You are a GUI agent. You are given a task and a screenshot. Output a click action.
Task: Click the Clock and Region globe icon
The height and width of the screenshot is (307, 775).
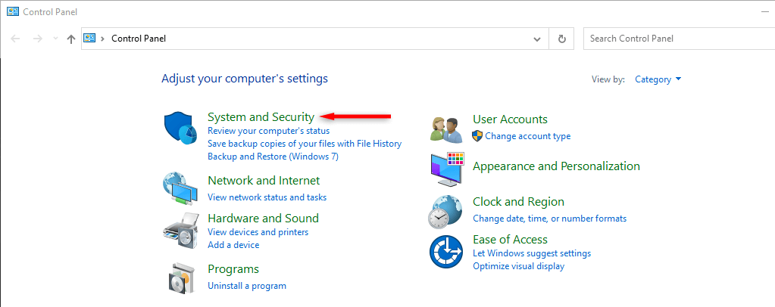click(x=445, y=211)
